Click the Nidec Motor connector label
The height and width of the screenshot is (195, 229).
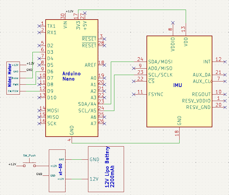[10, 75]
